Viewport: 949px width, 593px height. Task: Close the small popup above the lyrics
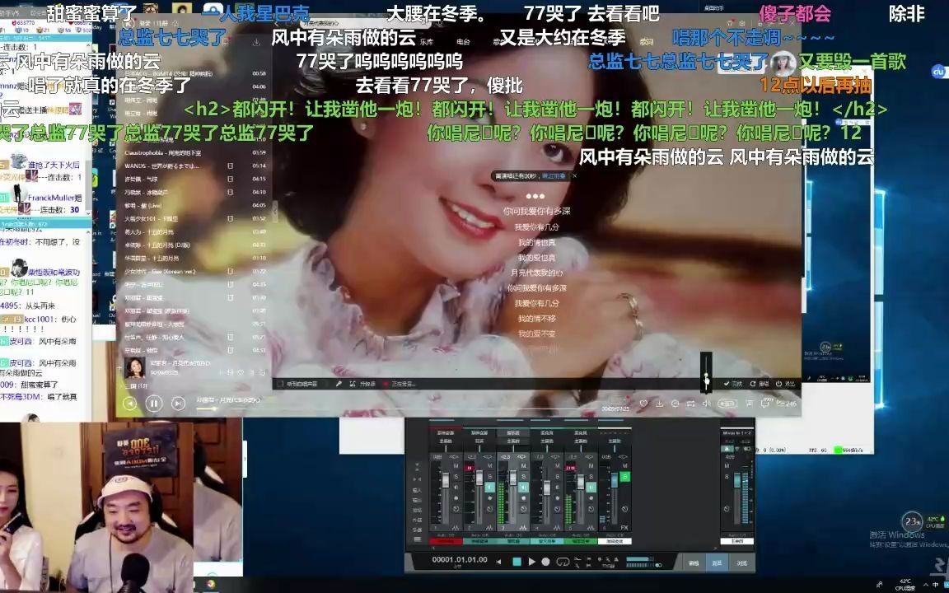tap(574, 176)
